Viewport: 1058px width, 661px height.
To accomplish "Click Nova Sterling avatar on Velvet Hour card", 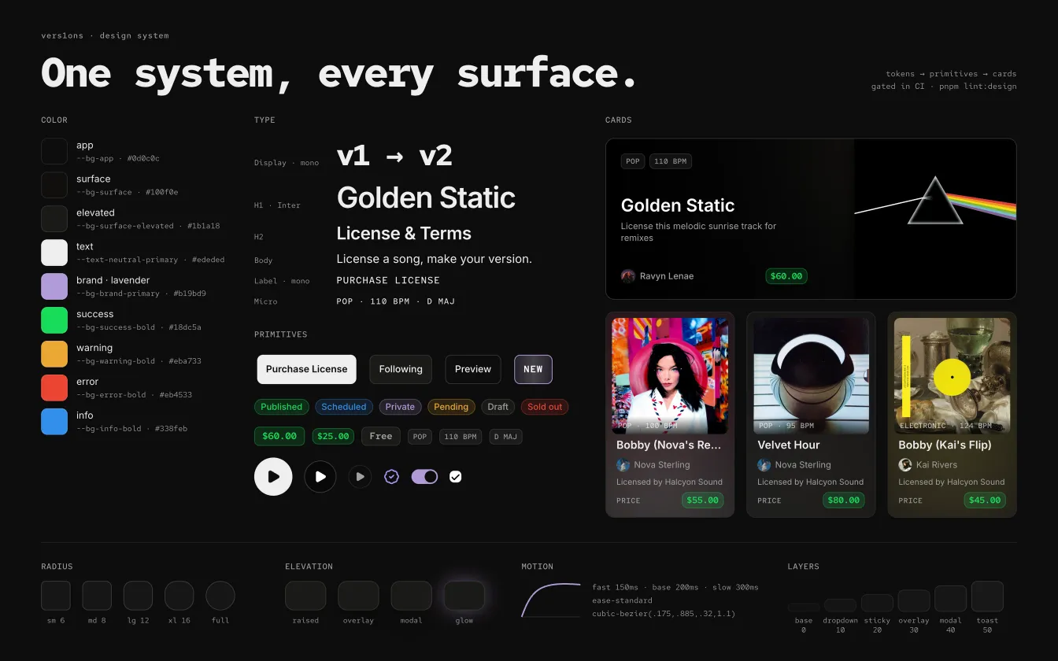I will [764, 465].
